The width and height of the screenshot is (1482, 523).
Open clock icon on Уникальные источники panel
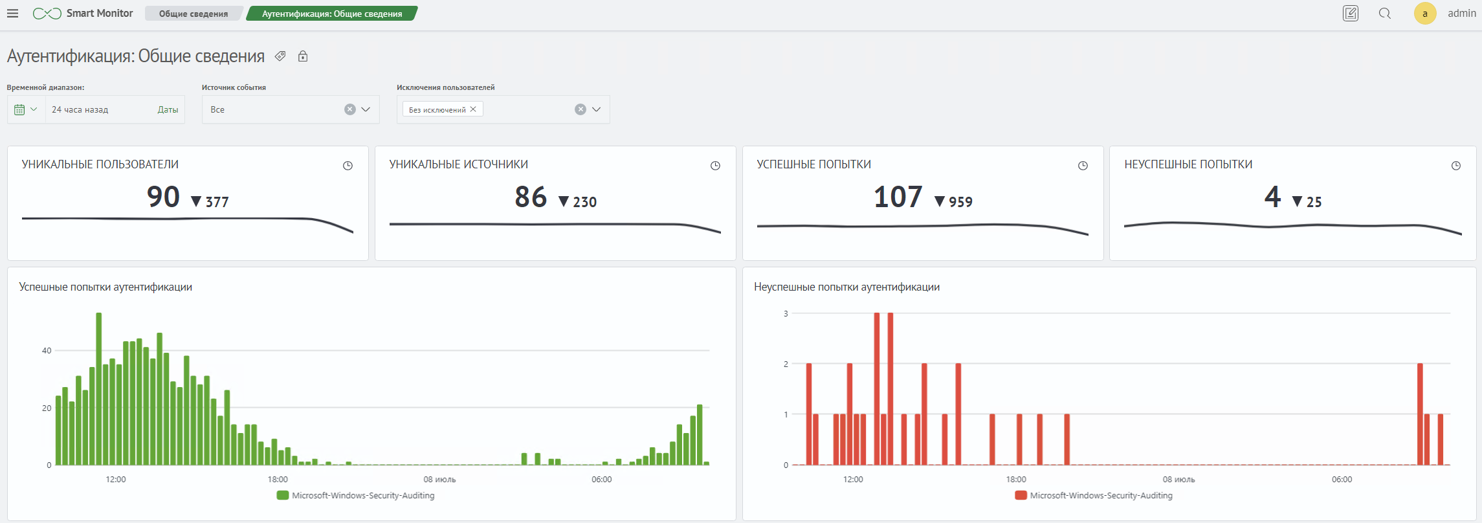715,166
